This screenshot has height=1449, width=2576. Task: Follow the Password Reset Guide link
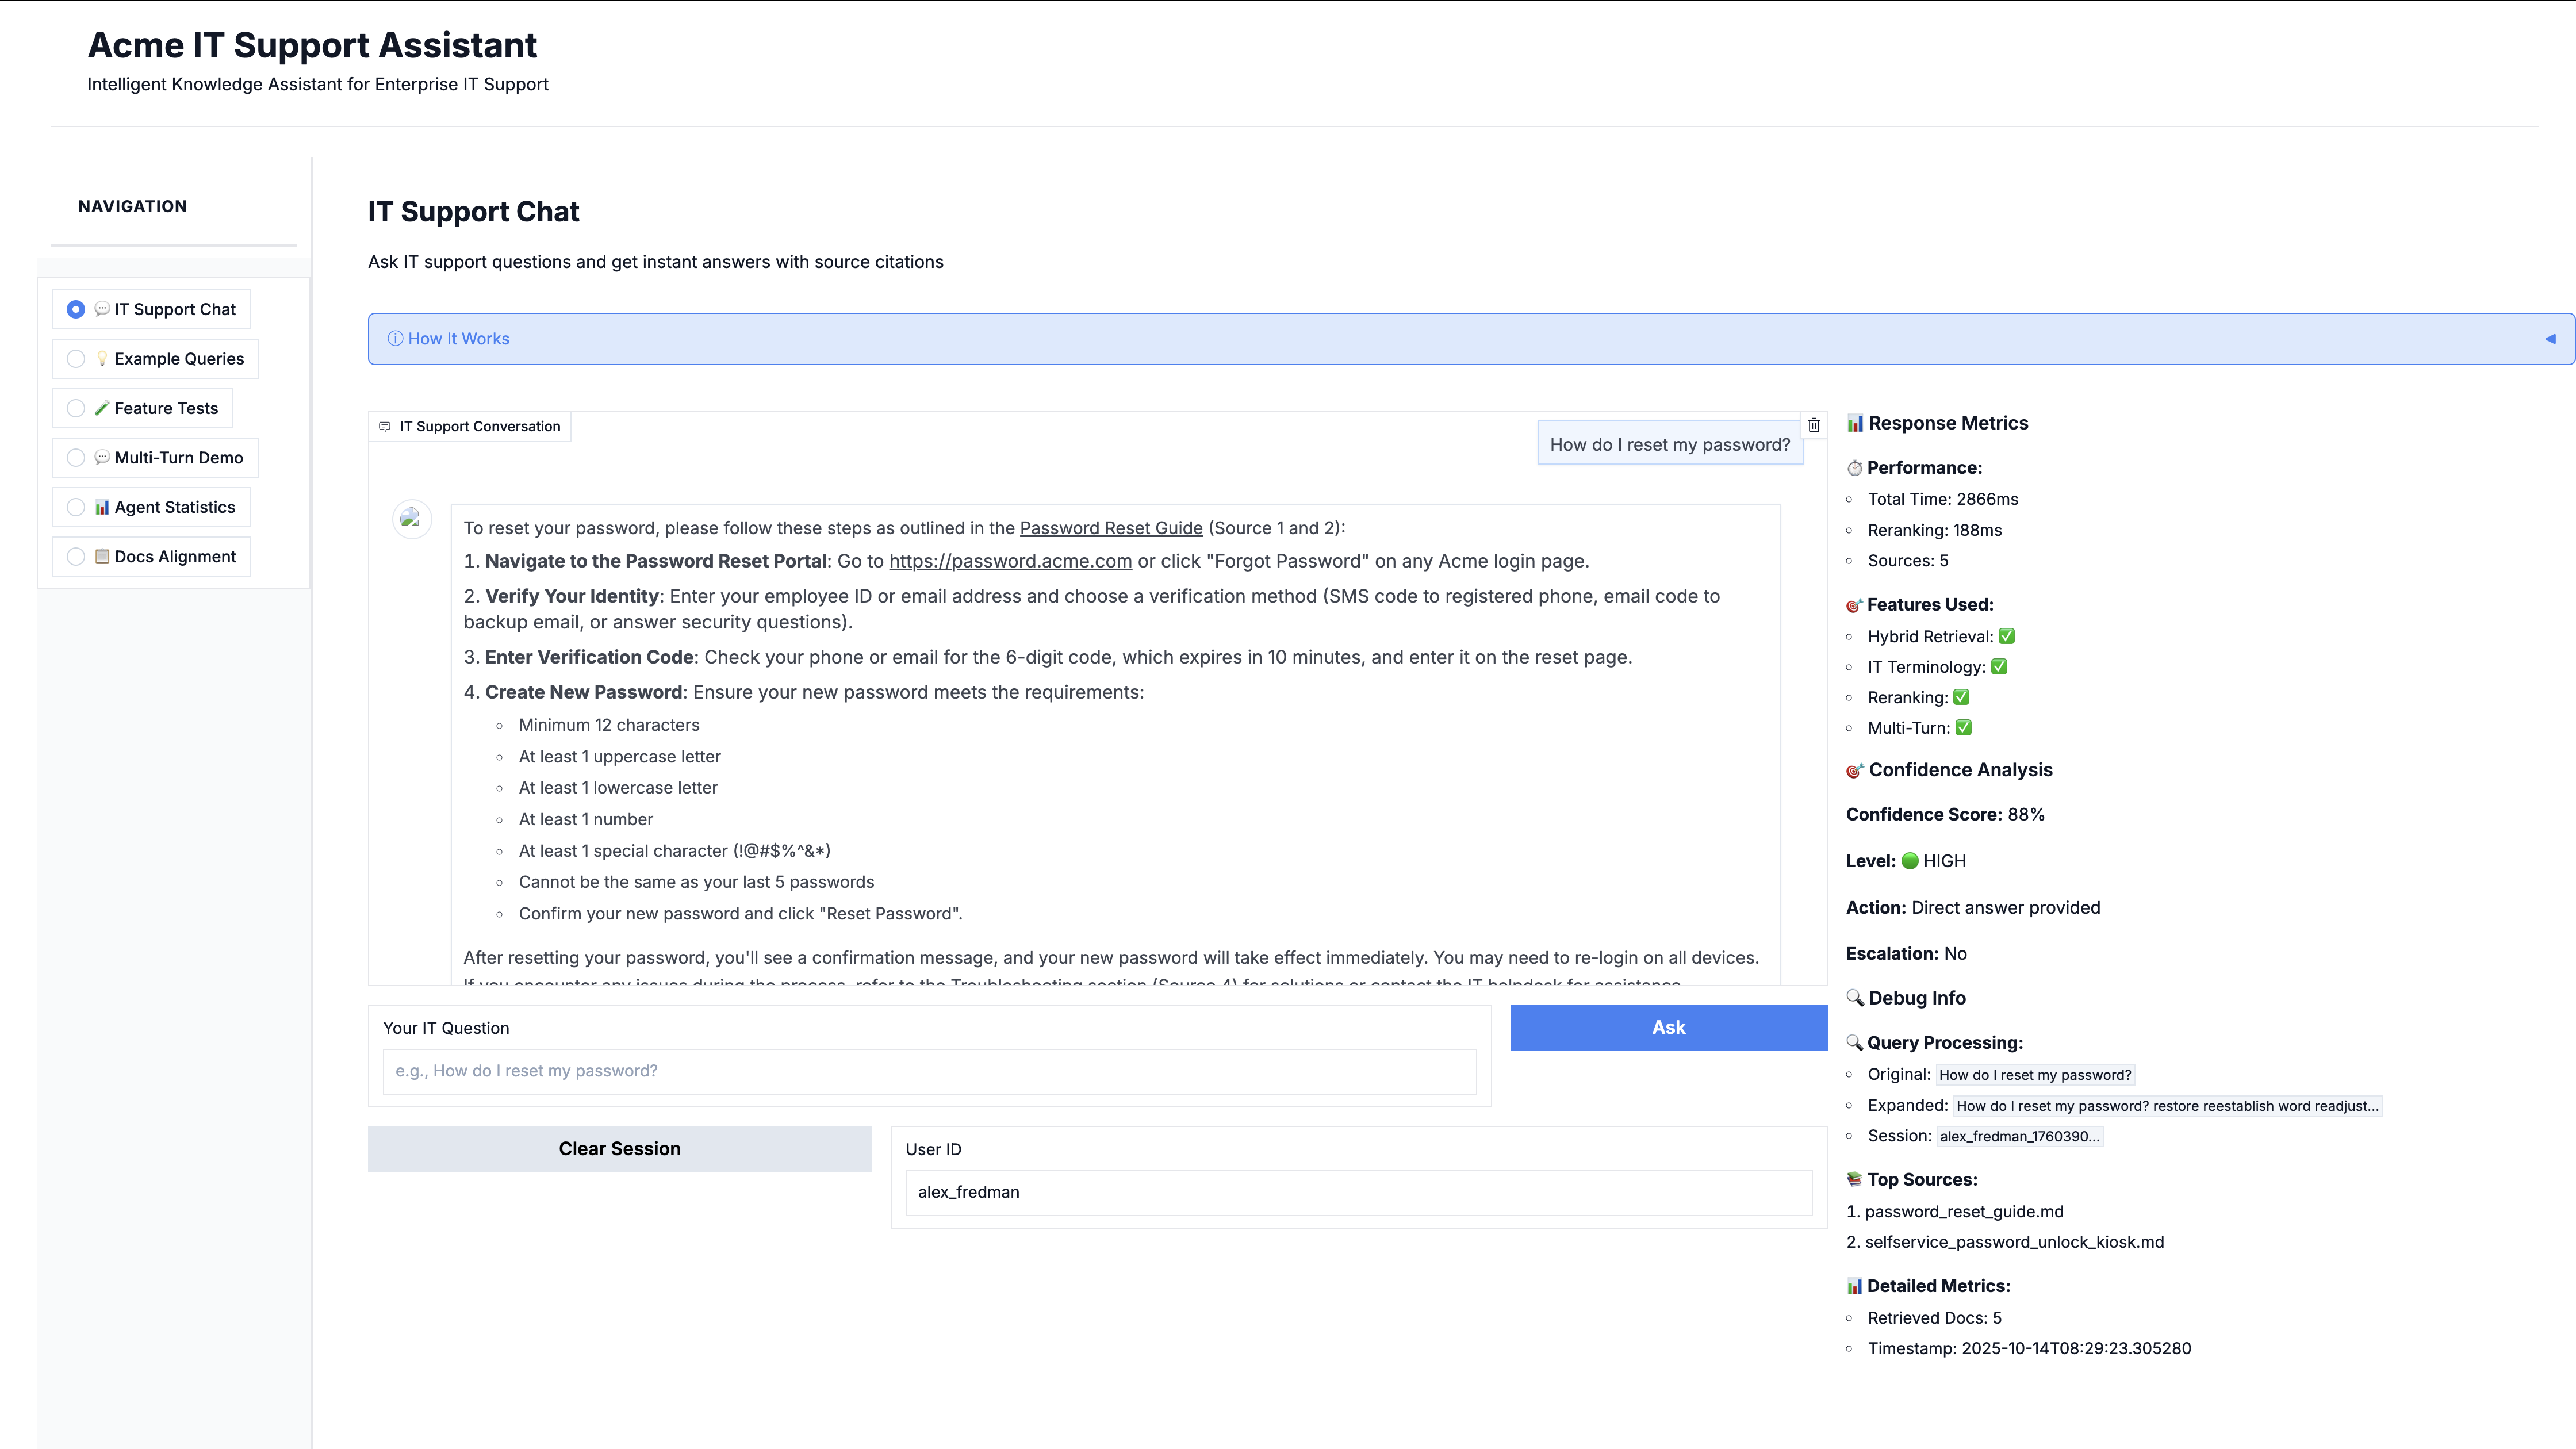1110,528
